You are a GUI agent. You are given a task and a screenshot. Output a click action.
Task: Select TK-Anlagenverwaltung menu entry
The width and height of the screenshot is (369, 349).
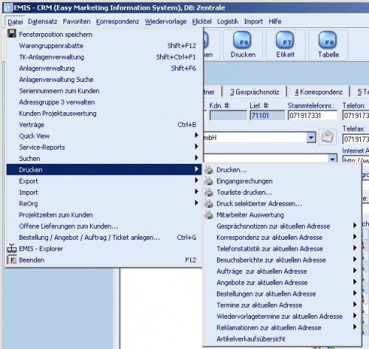(104, 57)
